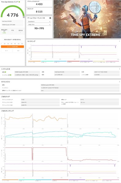
Task: Toggle the blue GPU temperature series in Monitoring legend
Action: click(x=60, y=62)
